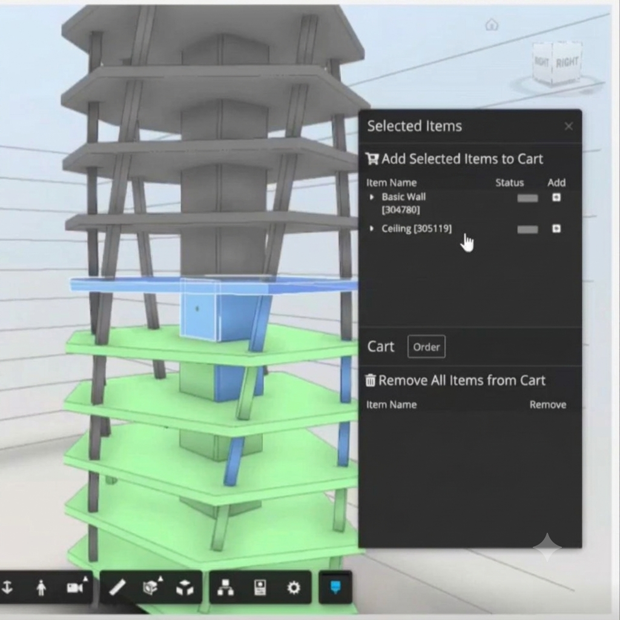This screenshot has width=620, height=620.
Task: Open the section analysis tool
Action: coord(152,587)
